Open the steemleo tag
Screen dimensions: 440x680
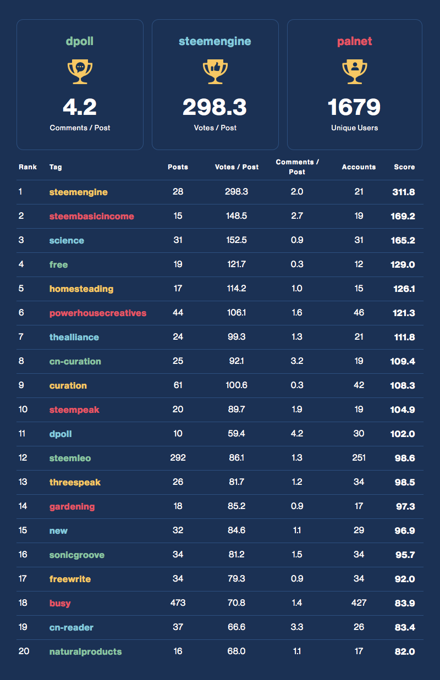coord(71,458)
